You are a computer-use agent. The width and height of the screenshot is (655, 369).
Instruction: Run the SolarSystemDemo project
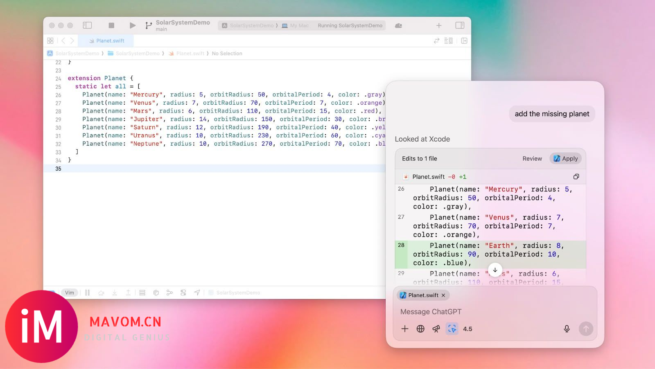(x=132, y=25)
